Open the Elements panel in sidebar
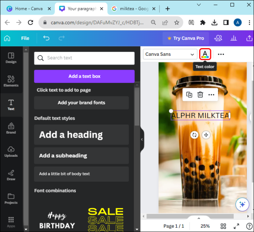Viewport: 254px width, 232px height. point(11,81)
